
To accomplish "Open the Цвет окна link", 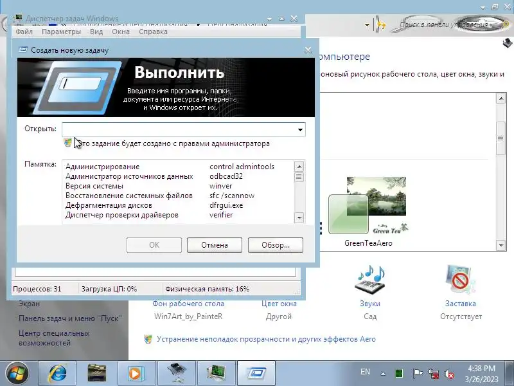I will [x=279, y=304].
